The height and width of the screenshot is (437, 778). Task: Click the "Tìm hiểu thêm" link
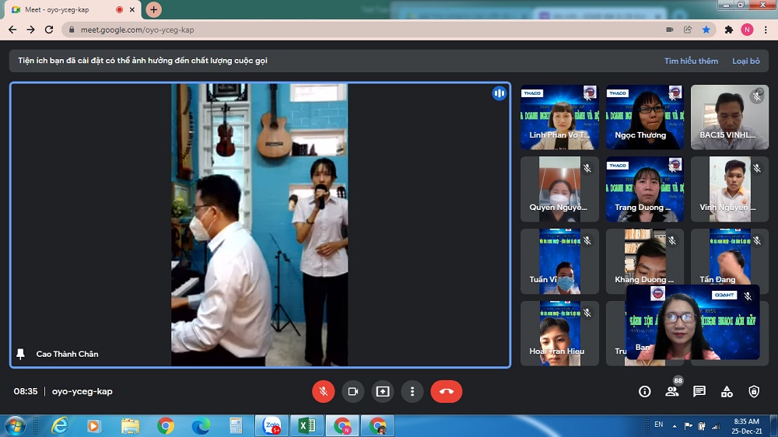[691, 61]
